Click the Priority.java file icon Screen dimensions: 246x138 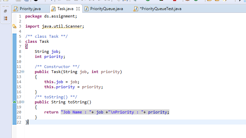(x=16, y=9)
